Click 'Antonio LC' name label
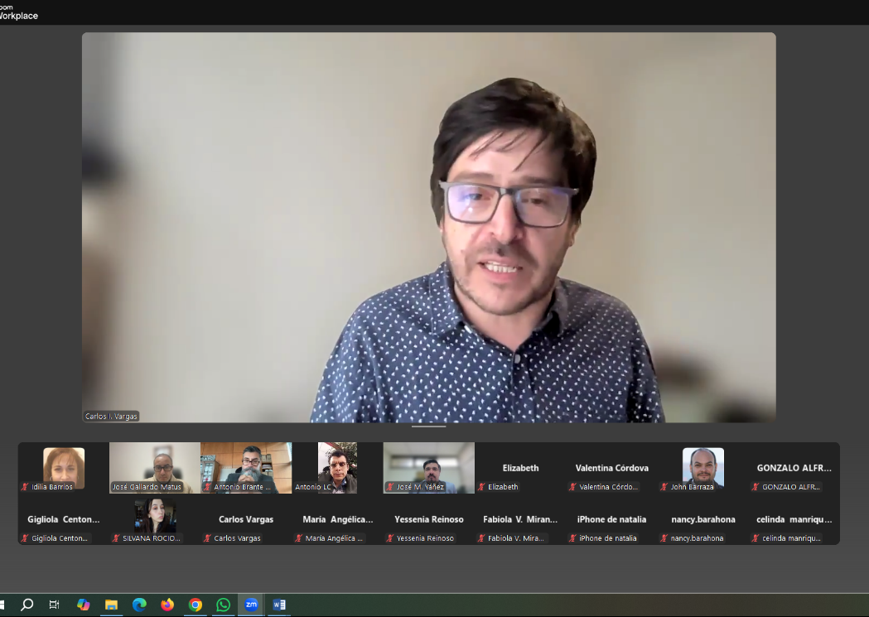The image size is (869, 617). click(x=313, y=487)
